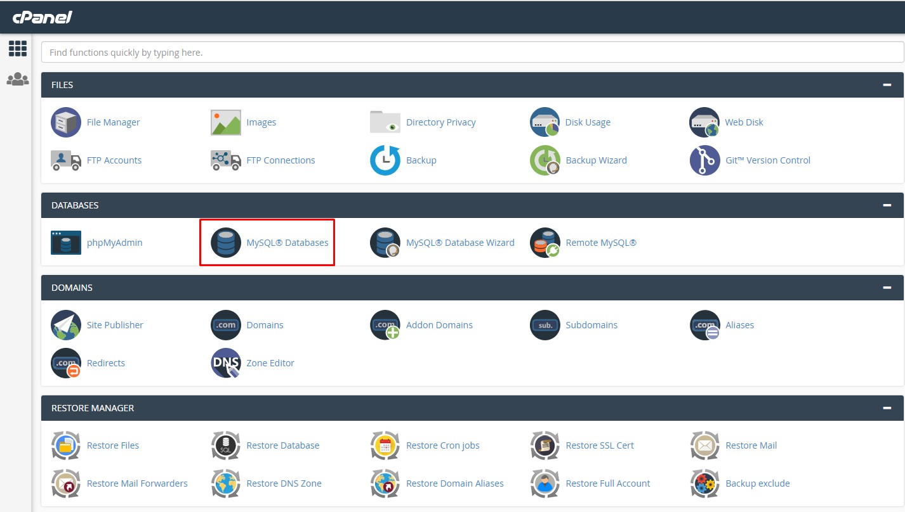Click the phpMyAdmin icon
This screenshot has height=512, width=905.
click(x=66, y=243)
